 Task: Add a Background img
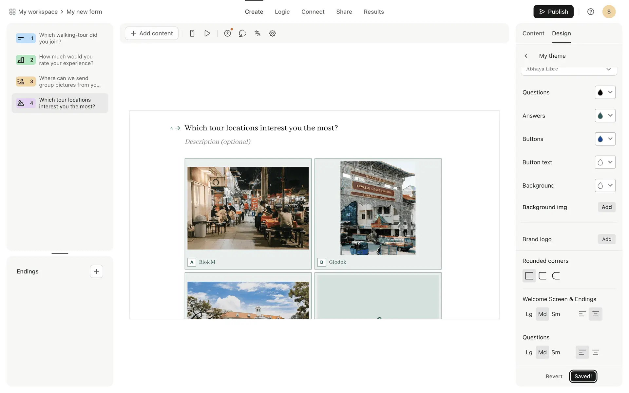[x=606, y=207]
